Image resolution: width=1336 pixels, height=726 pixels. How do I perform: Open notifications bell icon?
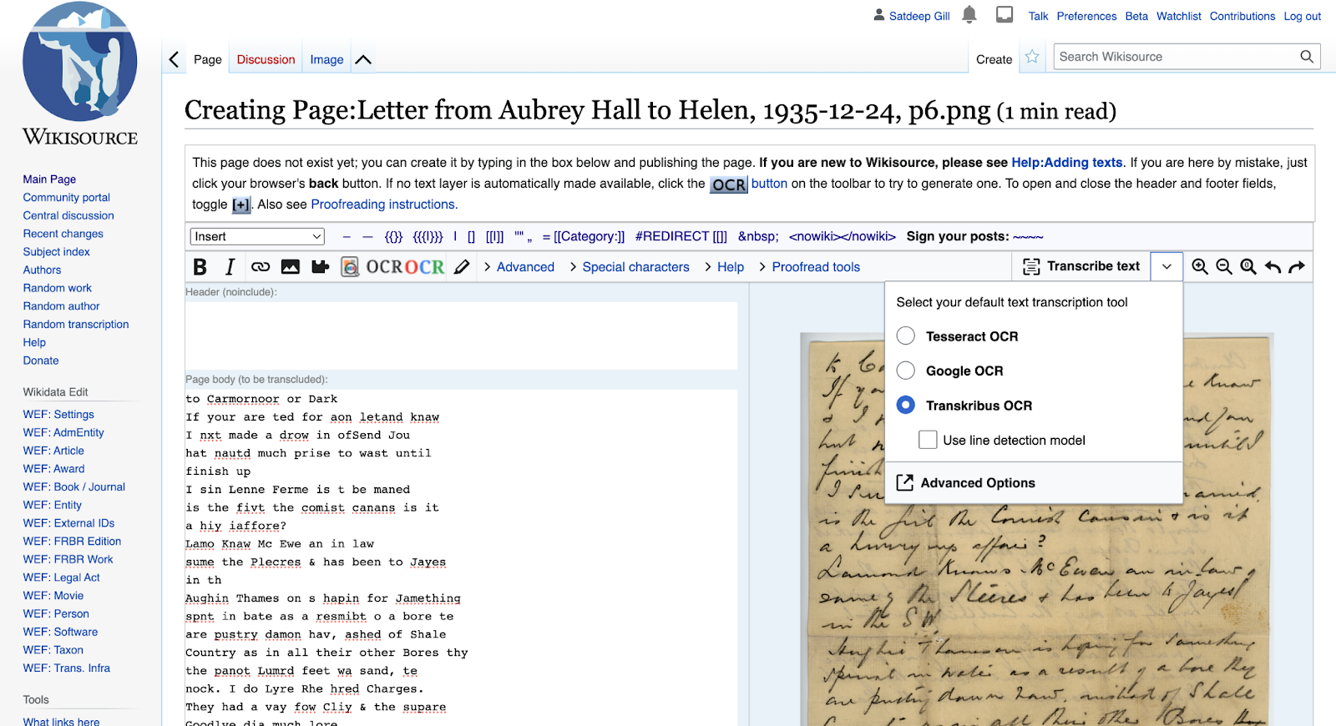[969, 15]
